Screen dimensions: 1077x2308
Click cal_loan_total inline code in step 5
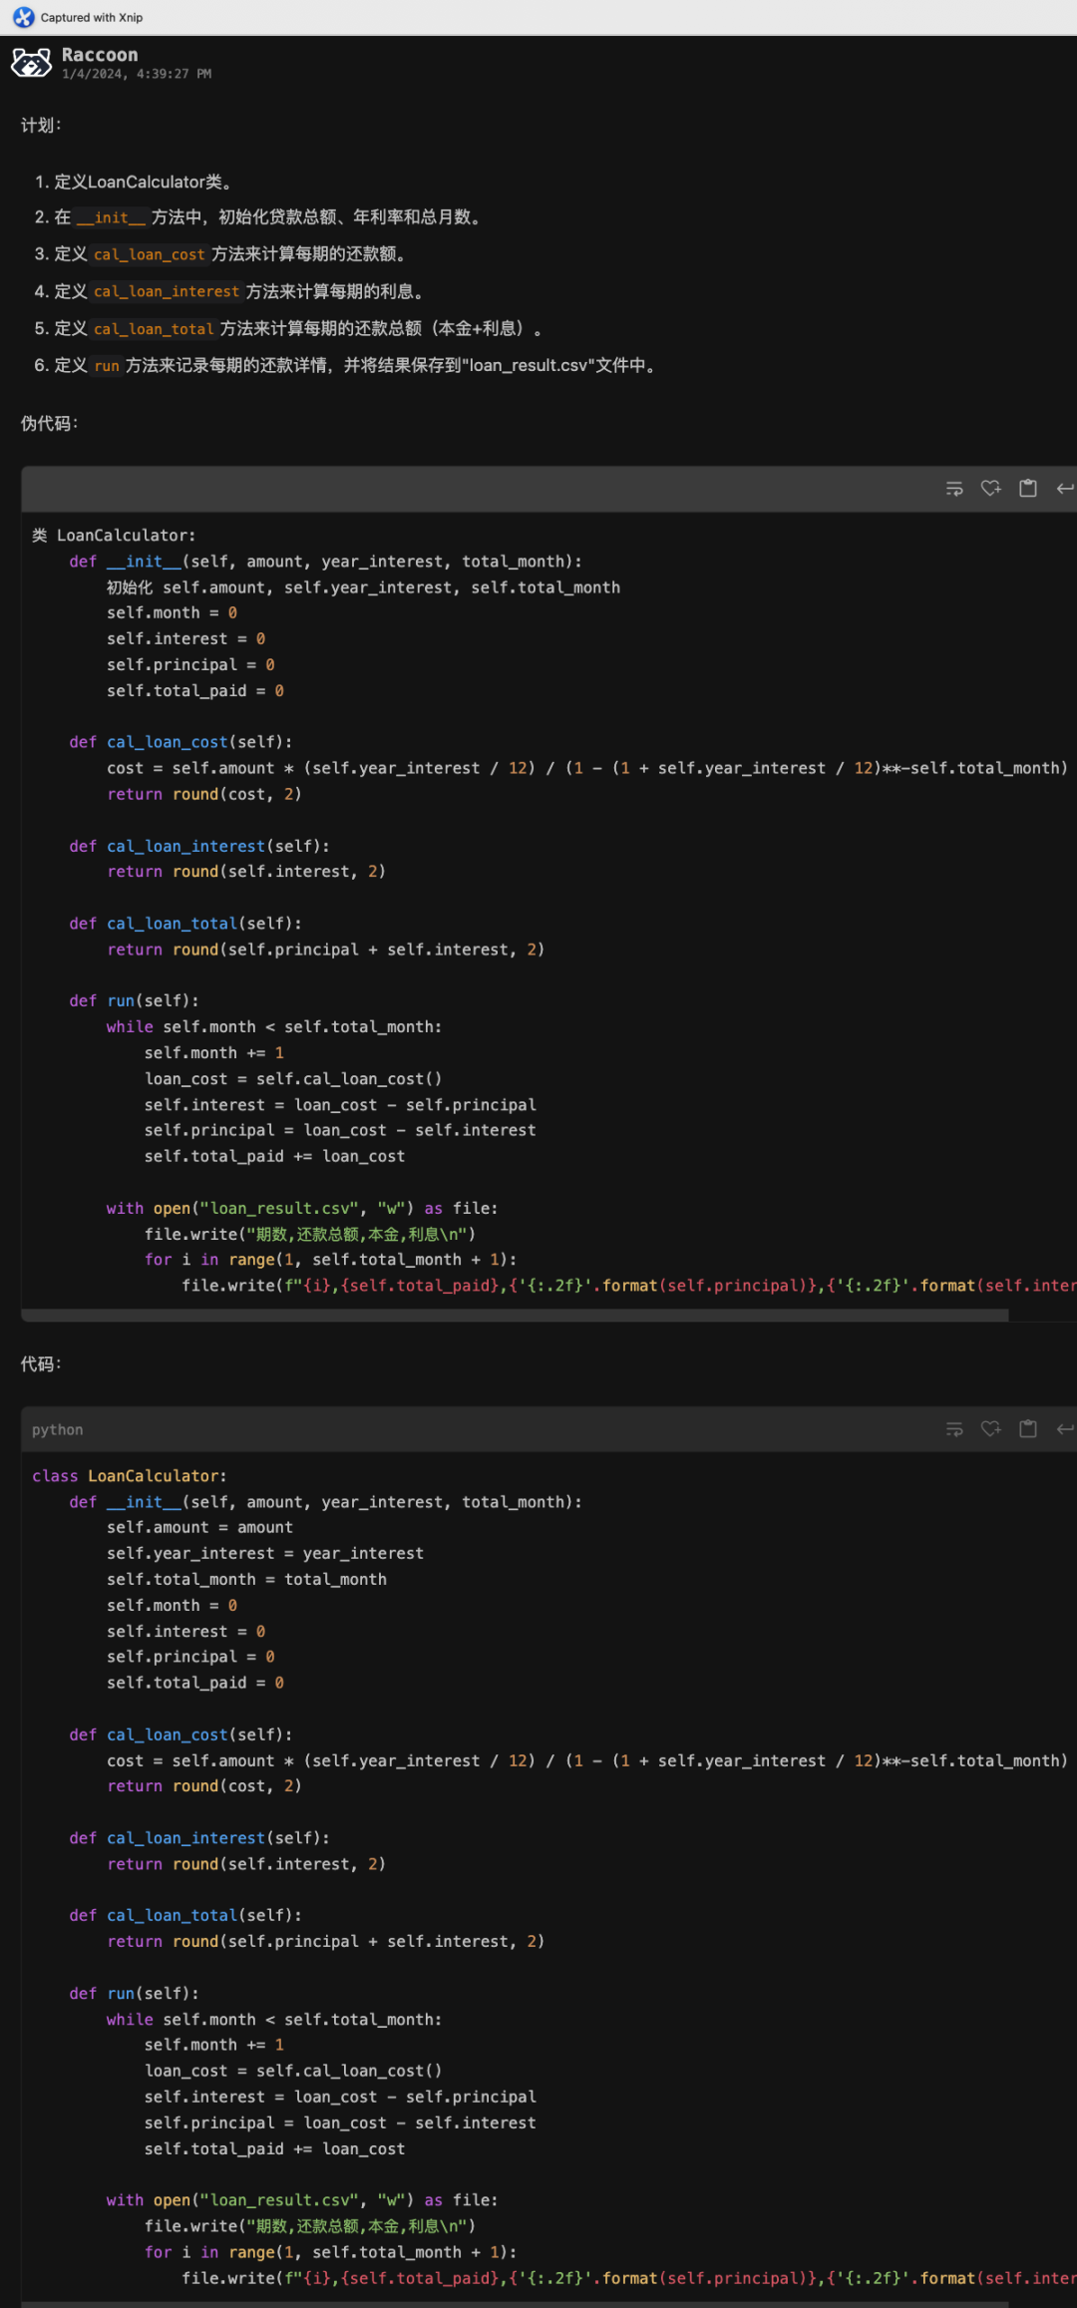154,329
